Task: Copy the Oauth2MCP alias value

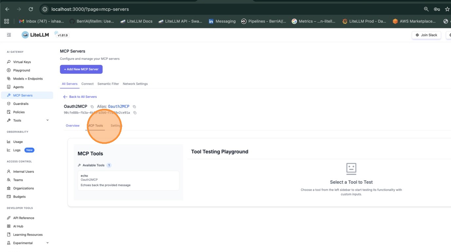Action: [x=134, y=107]
